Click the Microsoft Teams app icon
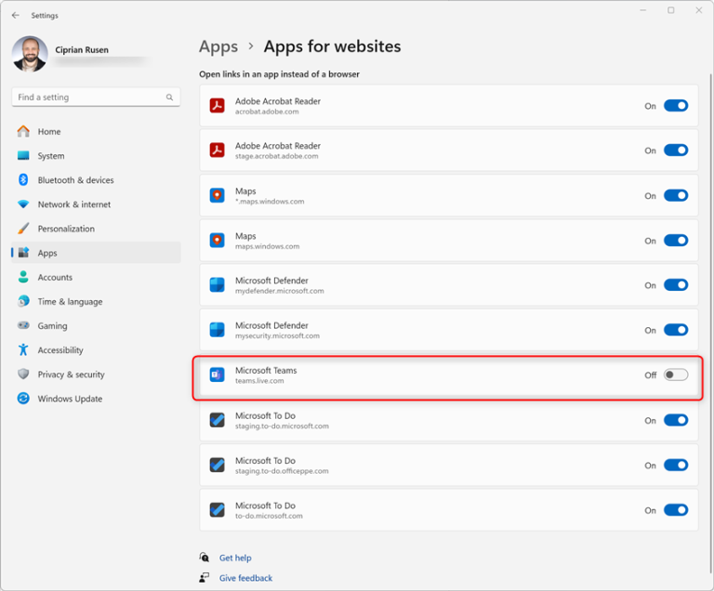 218,374
